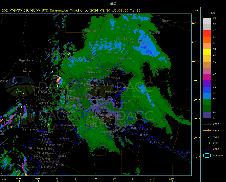Viewport: 226px width, 182px height.
Task: Click the 'Ugarteche' map label
Action: pyautogui.click(x=68, y=125)
